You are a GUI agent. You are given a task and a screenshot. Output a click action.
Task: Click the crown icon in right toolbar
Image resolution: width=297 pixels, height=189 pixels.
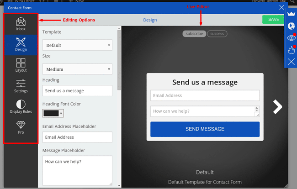pyautogui.click(x=291, y=15)
